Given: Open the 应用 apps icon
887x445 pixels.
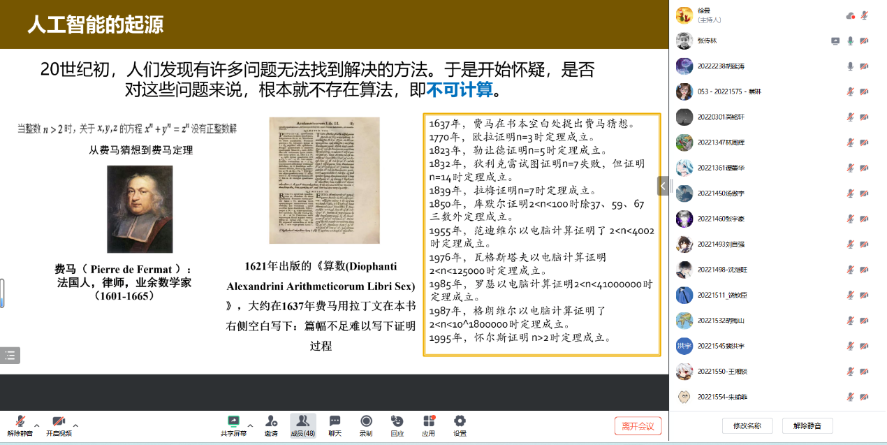Looking at the screenshot, I should [429, 422].
